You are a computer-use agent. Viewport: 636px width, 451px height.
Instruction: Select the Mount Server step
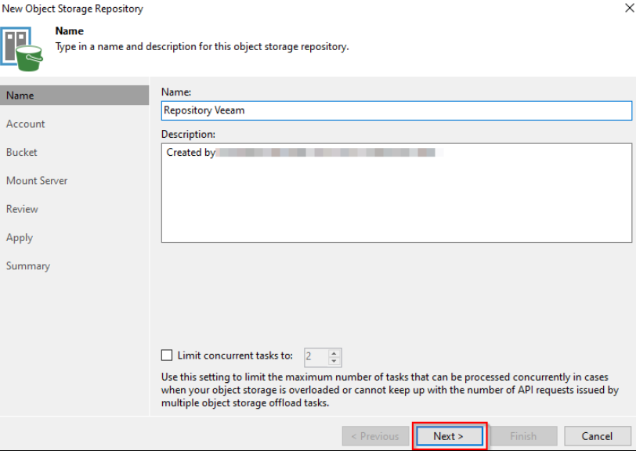click(37, 181)
